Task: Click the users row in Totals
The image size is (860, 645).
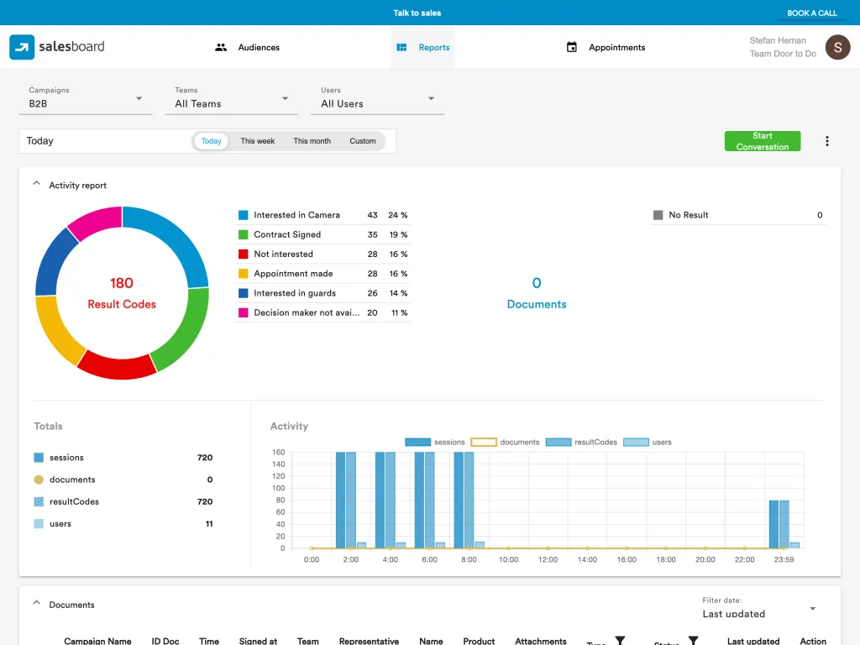Action: pyautogui.click(x=123, y=524)
